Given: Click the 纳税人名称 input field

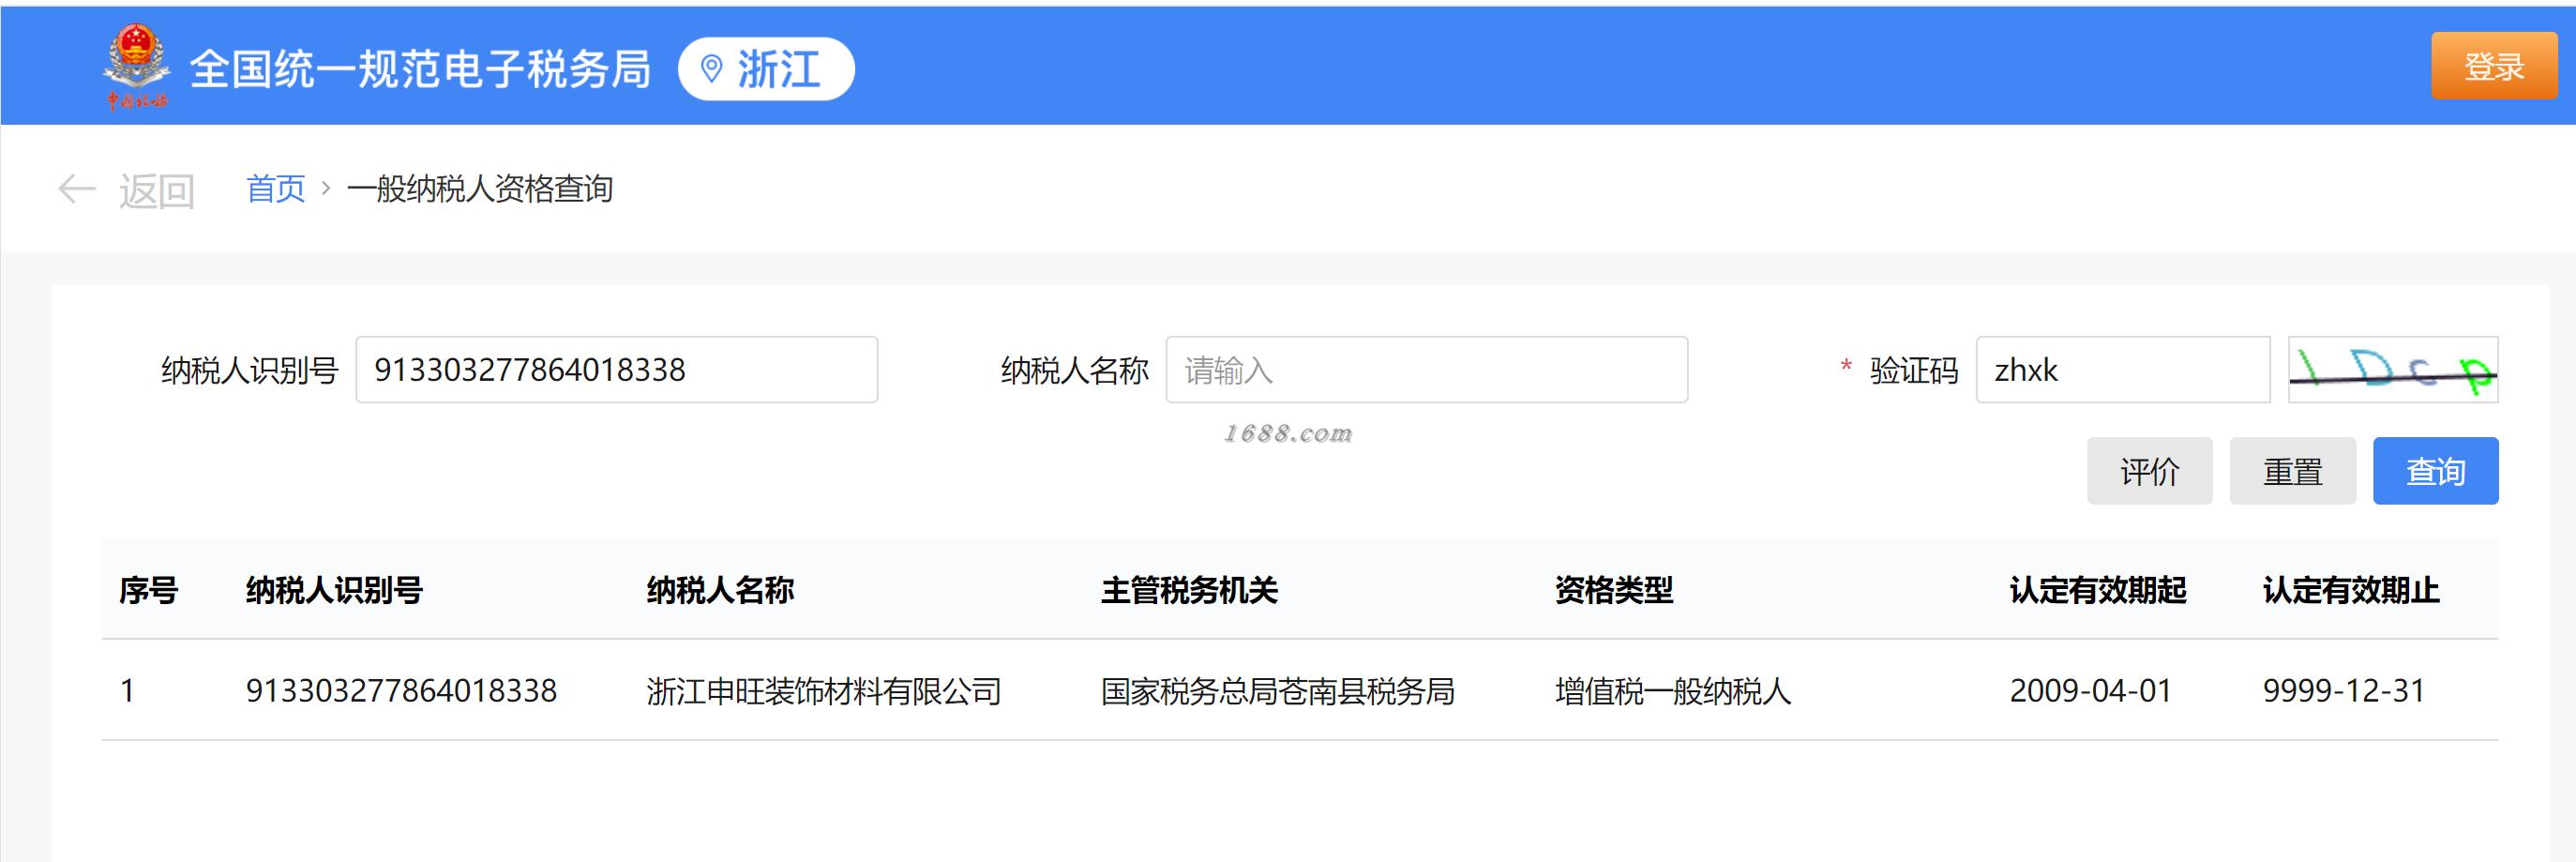Looking at the screenshot, I should pyautogui.click(x=1427, y=370).
